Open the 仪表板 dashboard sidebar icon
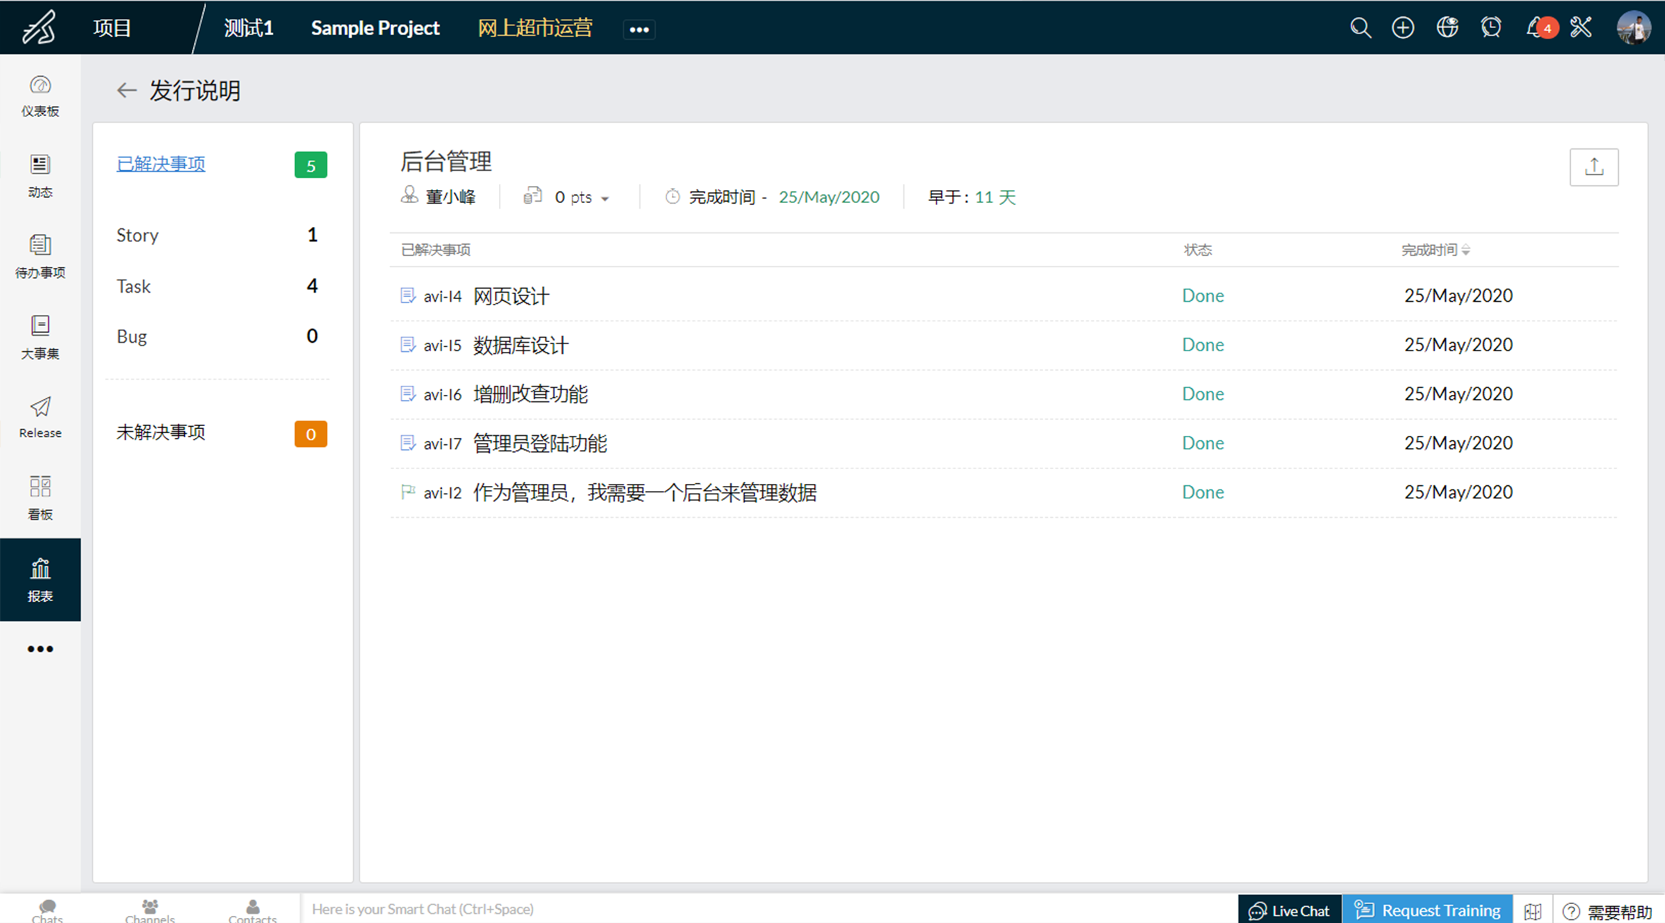This screenshot has height=923, width=1665. click(40, 96)
